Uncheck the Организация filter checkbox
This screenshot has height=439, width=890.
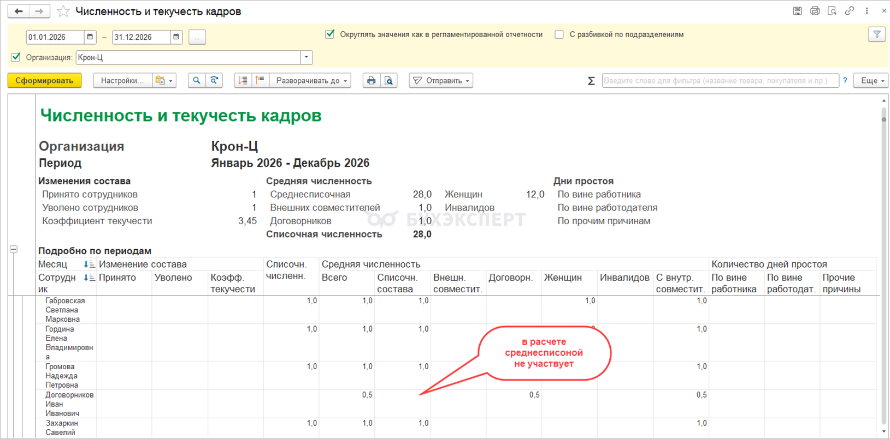(x=16, y=57)
